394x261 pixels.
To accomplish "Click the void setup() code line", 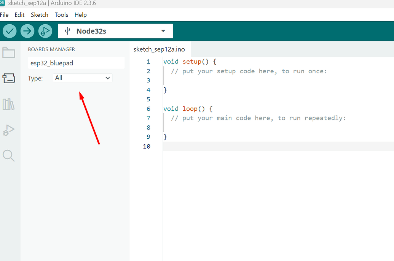I will pos(190,62).
